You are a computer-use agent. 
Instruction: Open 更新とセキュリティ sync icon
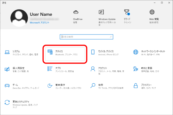tap(7, 102)
